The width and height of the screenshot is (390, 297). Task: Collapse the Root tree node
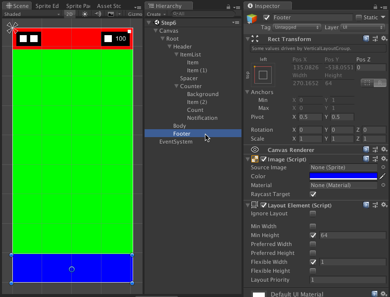coord(163,39)
